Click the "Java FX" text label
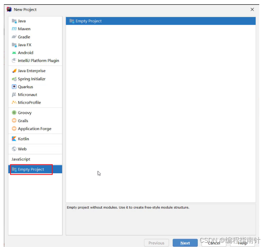The width and height of the screenshot is (266, 247). (x=25, y=45)
